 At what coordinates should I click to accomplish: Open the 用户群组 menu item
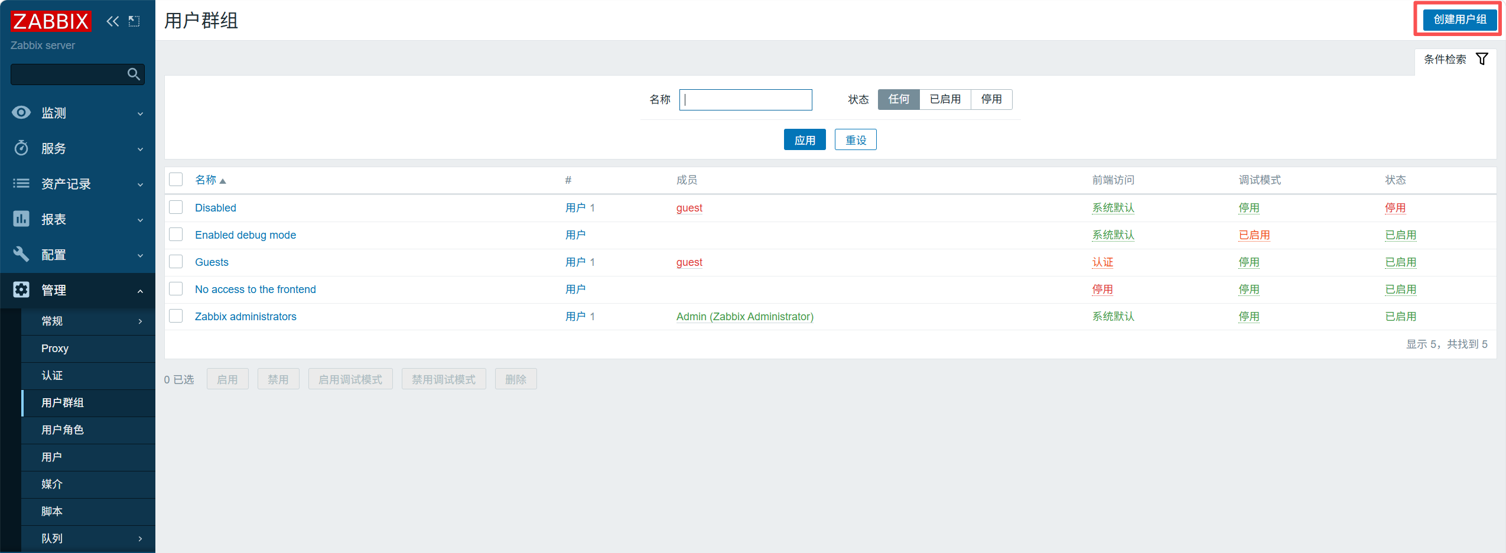coord(89,403)
